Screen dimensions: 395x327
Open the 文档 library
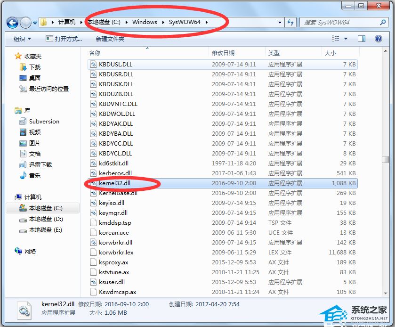[35, 154]
